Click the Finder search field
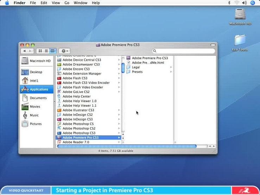The height and width of the screenshot is (195, 260). pos(184,51)
